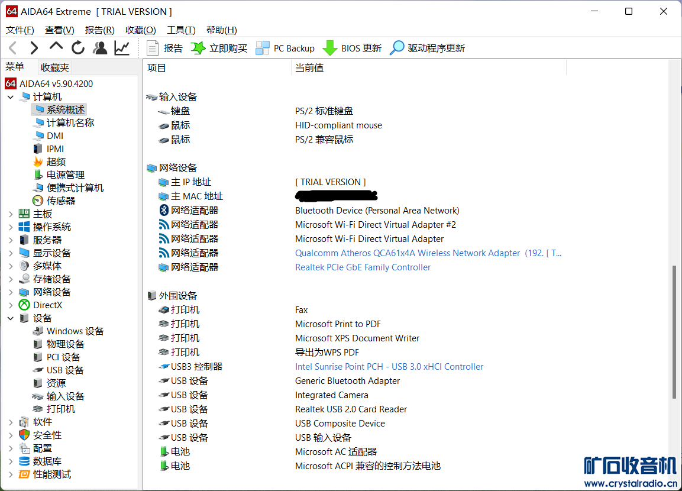Open the graph chart toolbar icon
682x491 pixels.
pos(122,48)
